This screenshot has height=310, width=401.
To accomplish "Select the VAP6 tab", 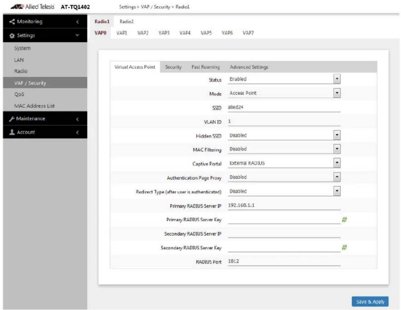I will click(227, 33).
